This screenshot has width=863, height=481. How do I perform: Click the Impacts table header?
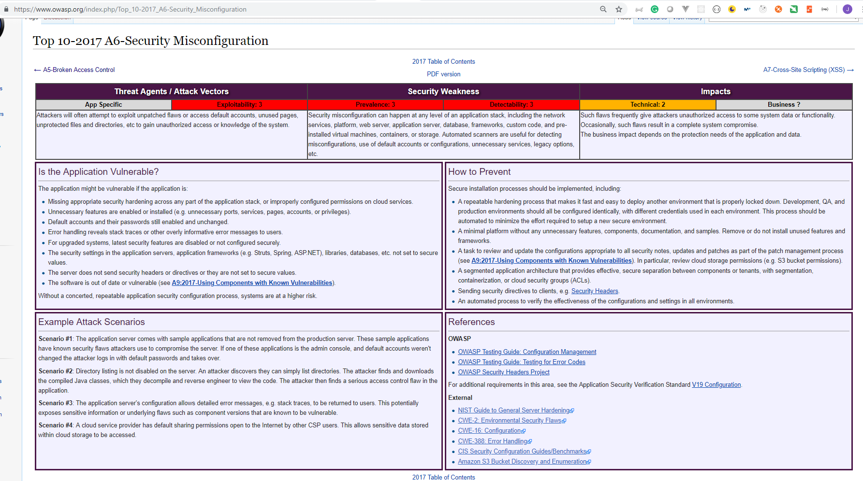click(x=716, y=91)
